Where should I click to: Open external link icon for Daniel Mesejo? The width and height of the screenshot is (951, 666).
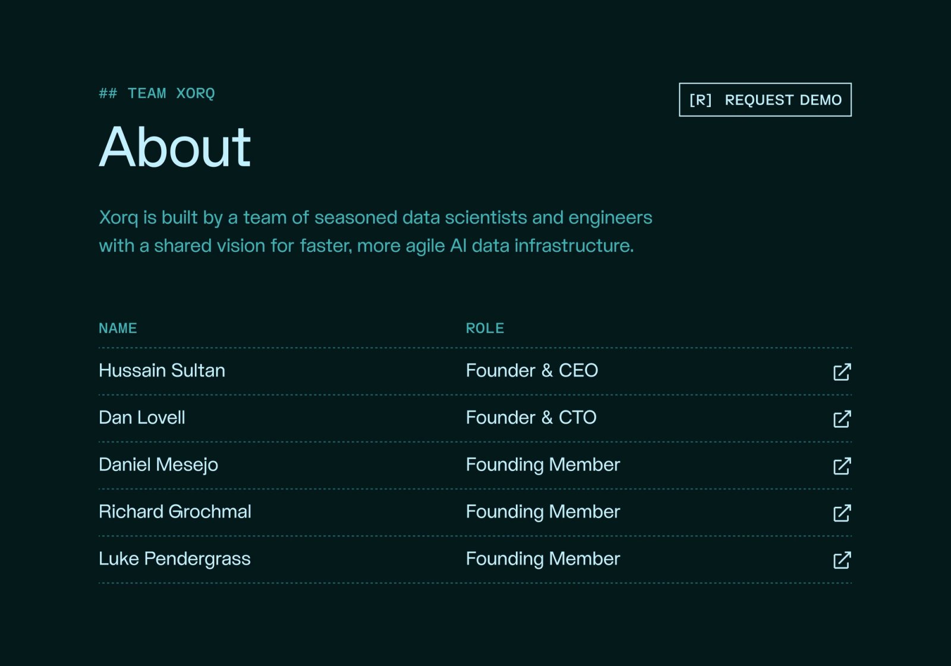pos(842,466)
